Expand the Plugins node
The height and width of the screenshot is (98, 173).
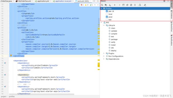[104, 53]
